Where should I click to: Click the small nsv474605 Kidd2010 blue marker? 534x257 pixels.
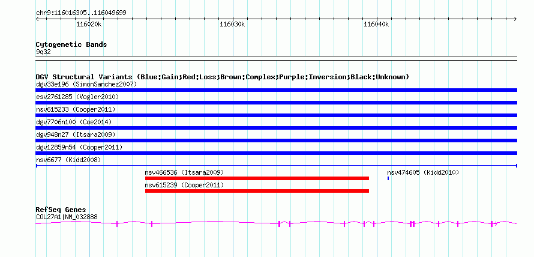(x=388, y=178)
